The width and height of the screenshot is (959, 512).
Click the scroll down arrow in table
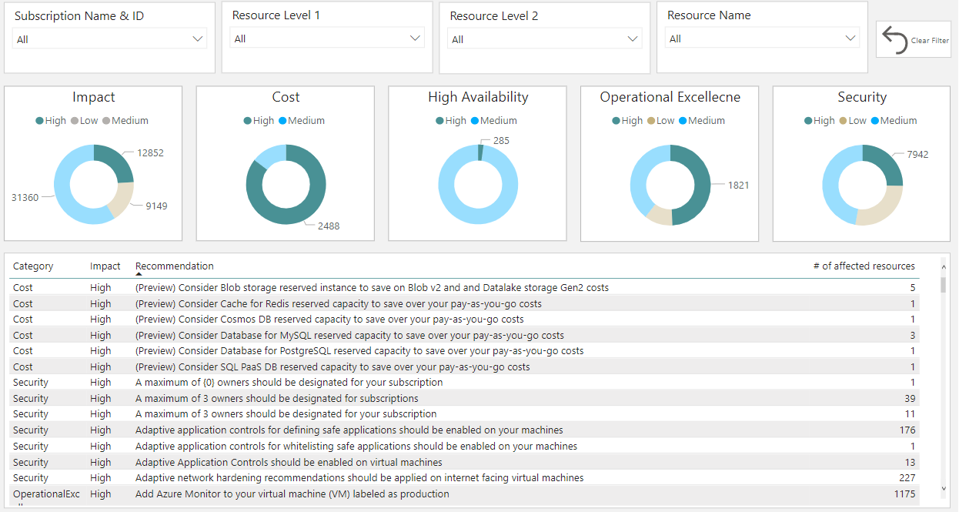point(944,488)
